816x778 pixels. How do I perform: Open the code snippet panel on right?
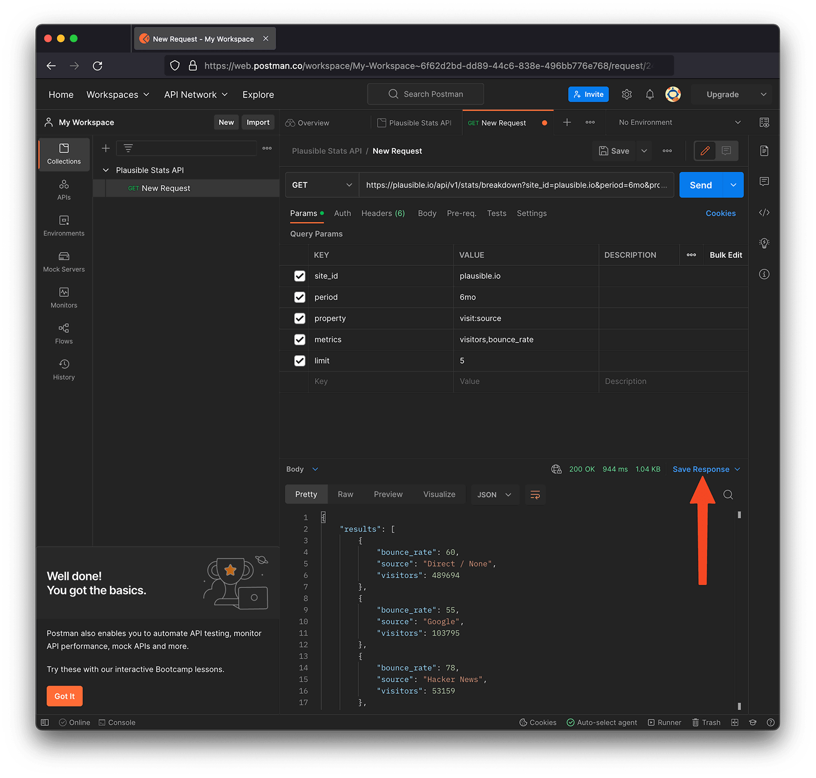pos(764,213)
